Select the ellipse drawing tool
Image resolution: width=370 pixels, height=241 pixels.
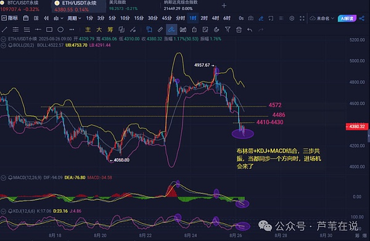60,30
